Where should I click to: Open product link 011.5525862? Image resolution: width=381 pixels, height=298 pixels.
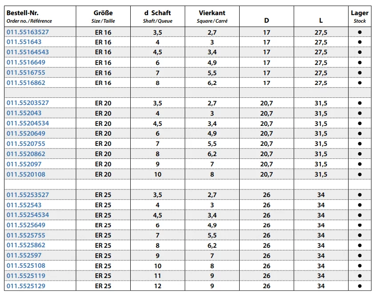pos(26,245)
